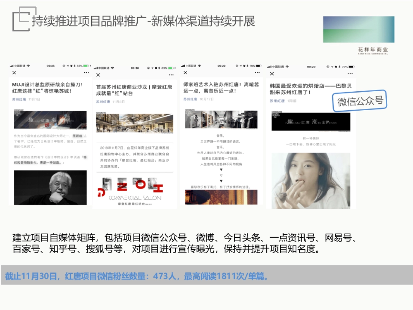Tap the "..." menu on the bakery article

click(350, 73)
